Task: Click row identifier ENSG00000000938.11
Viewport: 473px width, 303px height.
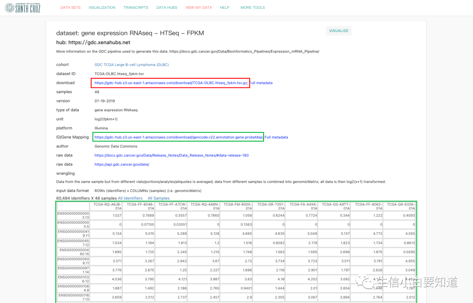Action: (x=73, y=261)
